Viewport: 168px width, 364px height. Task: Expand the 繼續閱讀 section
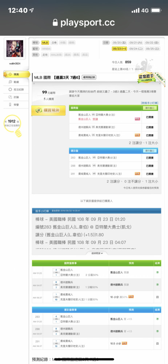tap(97, 253)
